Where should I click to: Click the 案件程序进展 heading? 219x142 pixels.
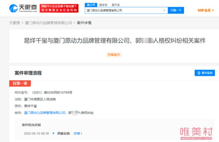click(x=31, y=125)
